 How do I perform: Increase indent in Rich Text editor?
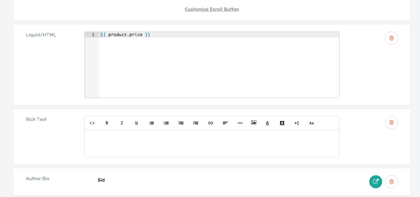(x=196, y=123)
